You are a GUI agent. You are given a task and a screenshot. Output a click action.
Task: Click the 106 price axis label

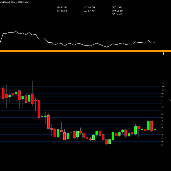pyautogui.click(x=163, y=87)
